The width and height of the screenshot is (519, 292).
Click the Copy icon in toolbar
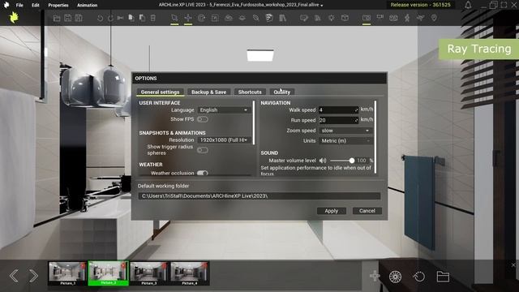pos(131,18)
